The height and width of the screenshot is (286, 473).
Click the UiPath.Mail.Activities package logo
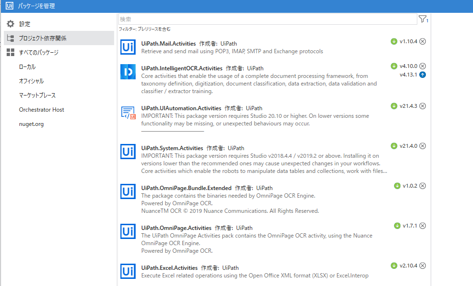(128, 47)
